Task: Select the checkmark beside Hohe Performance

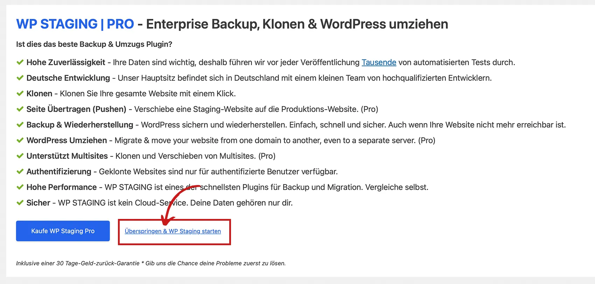Action: tap(20, 187)
